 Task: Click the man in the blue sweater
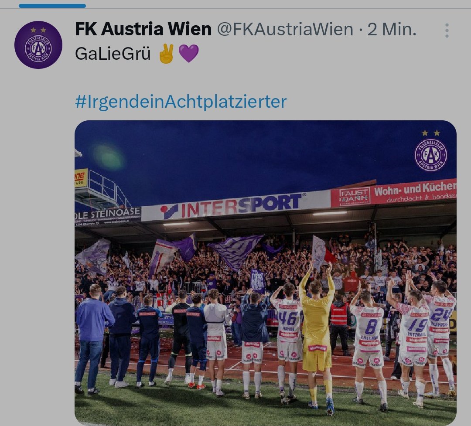coord(93,338)
